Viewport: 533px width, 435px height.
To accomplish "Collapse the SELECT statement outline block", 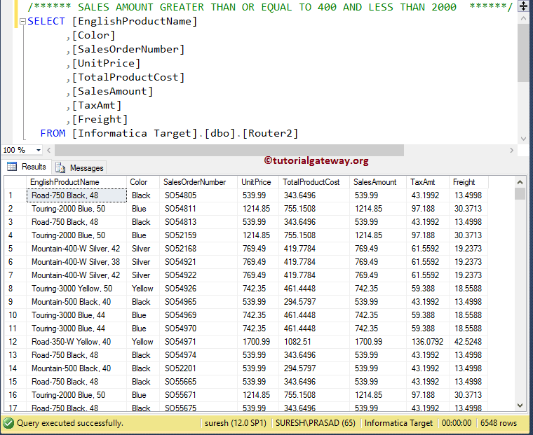I will [22, 22].
